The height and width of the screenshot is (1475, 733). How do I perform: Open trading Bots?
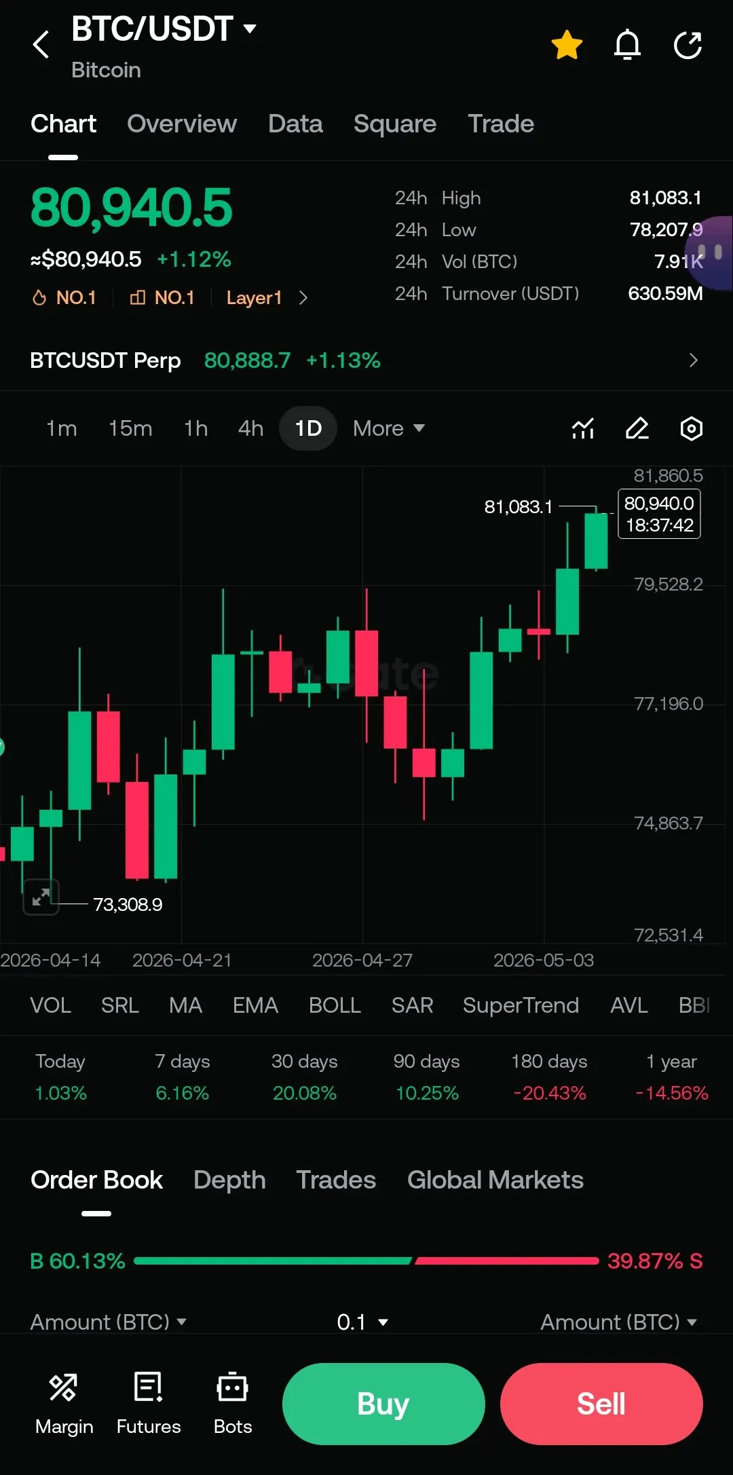(x=233, y=1404)
